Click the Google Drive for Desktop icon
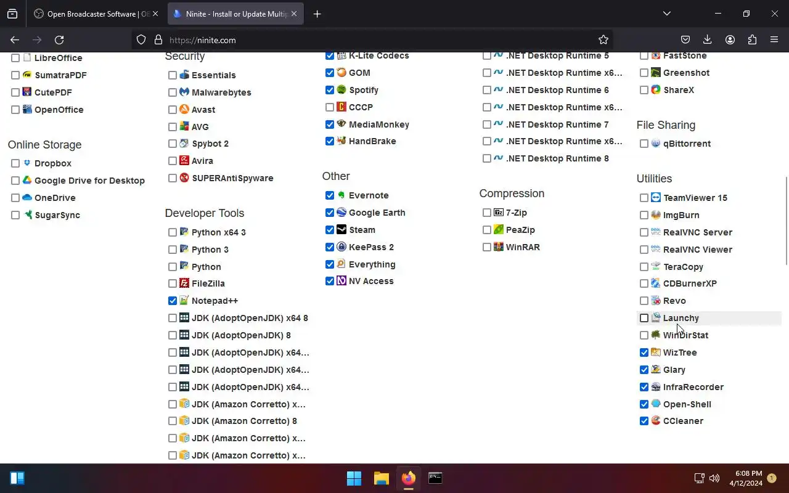This screenshot has height=493, width=789. (27, 180)
